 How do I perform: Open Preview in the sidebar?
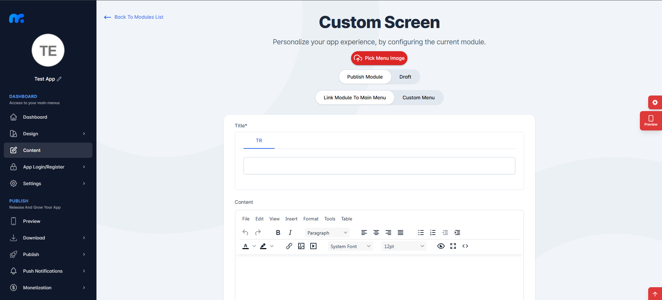click(48, 221)
